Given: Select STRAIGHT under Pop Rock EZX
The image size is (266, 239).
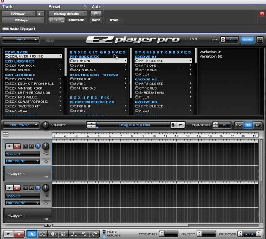Looking at the screenshot, I should pos(98,60).
